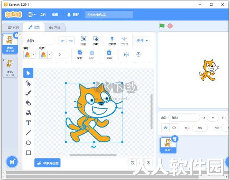This screenshot has width=230, height=180.
Task: Click the canvas vertical scrollbar
Action: click(151, 112)
